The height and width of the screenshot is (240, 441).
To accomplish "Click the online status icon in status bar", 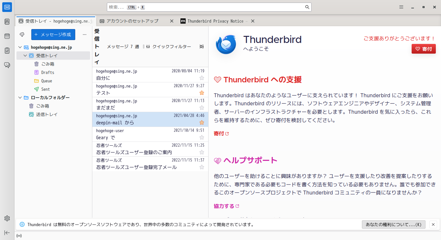I will pyautogui.click(x=19, y=235).
